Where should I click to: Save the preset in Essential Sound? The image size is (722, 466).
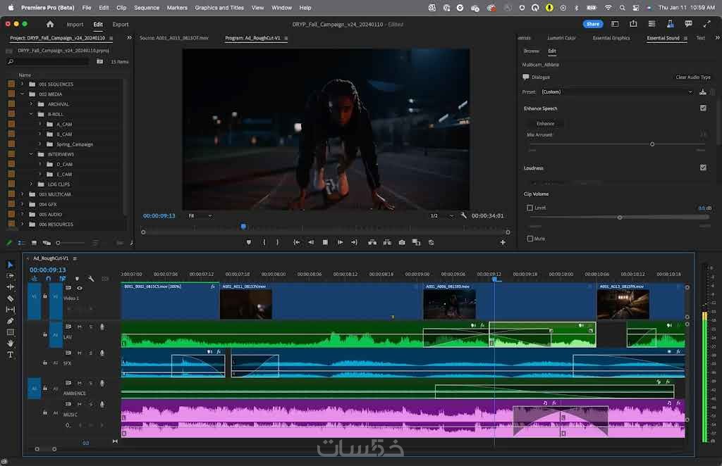click(702, 92)
